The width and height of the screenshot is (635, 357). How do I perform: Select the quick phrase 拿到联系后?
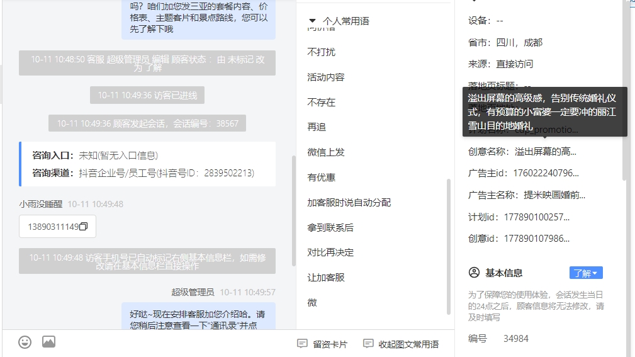tap(330, 227)
